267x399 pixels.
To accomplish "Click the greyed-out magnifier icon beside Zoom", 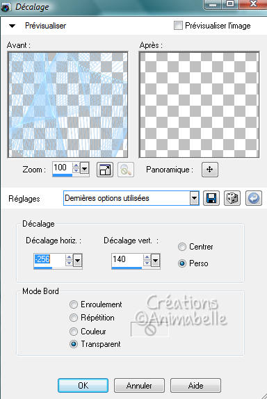I will 126,170.
